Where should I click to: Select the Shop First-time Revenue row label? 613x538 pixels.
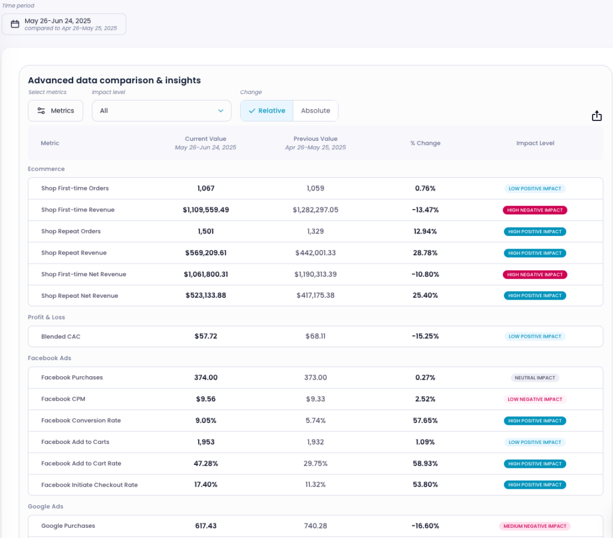(78, 210)
